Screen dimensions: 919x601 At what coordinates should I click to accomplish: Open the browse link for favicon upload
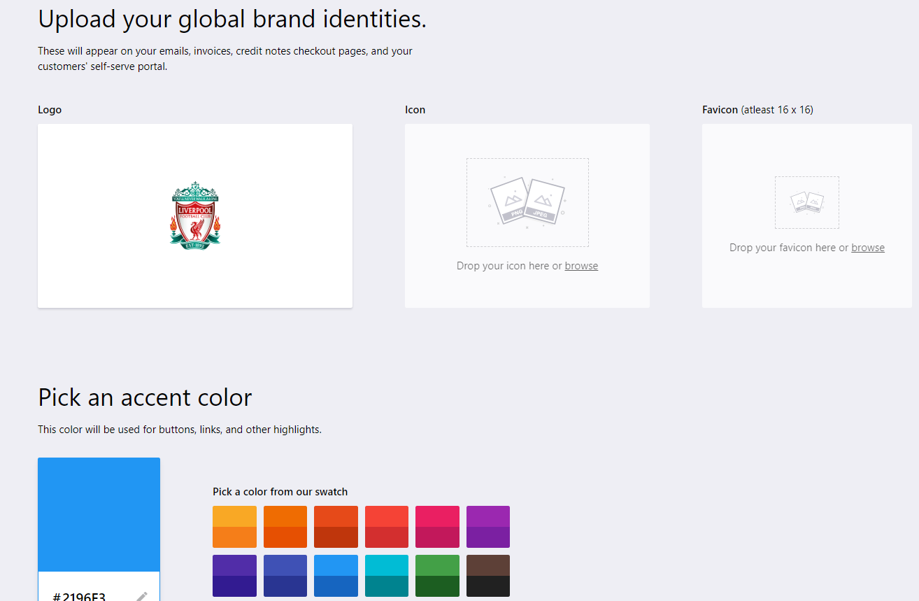point(867,248)
